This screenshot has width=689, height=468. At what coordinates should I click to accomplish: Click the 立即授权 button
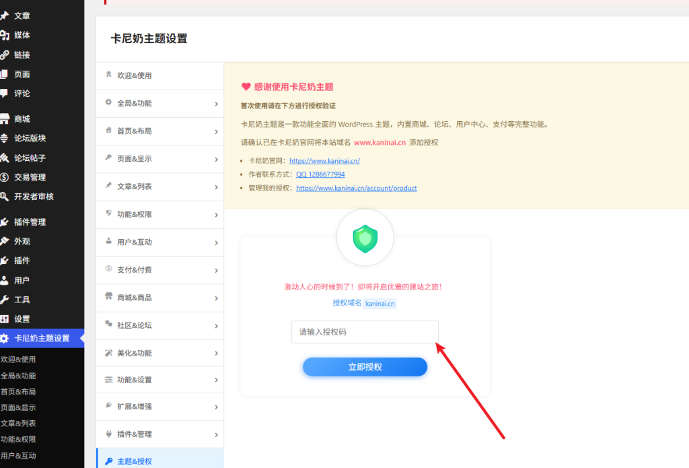click(365, 367)
